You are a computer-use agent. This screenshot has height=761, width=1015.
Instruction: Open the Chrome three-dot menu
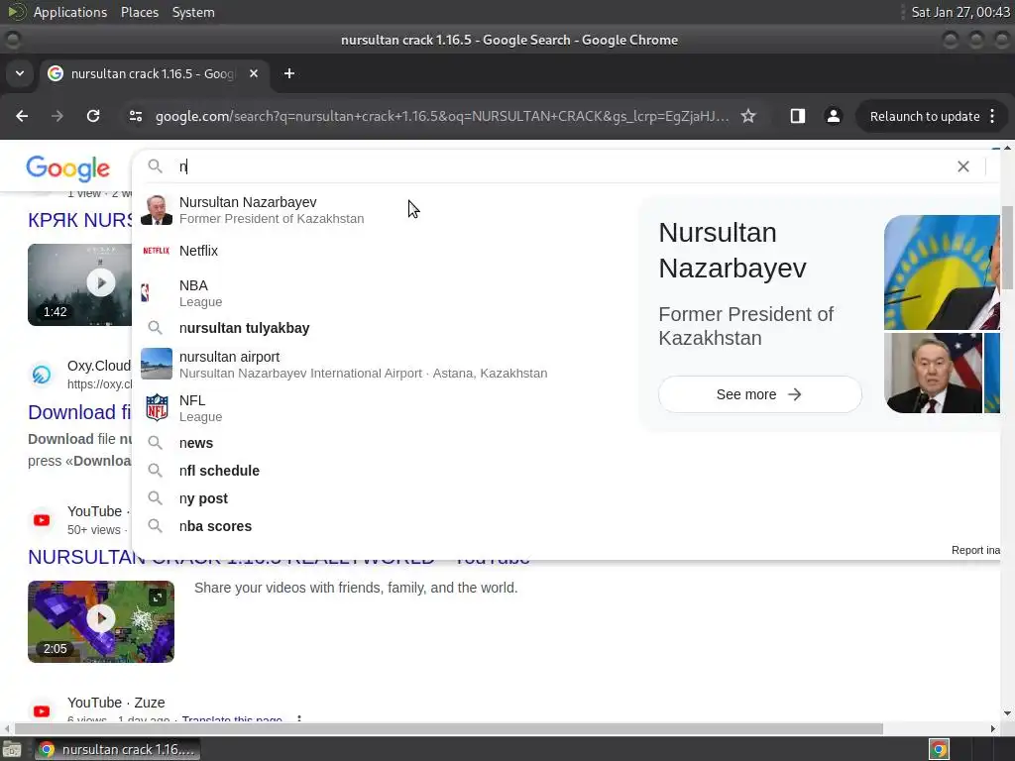[x=993, y=116]
